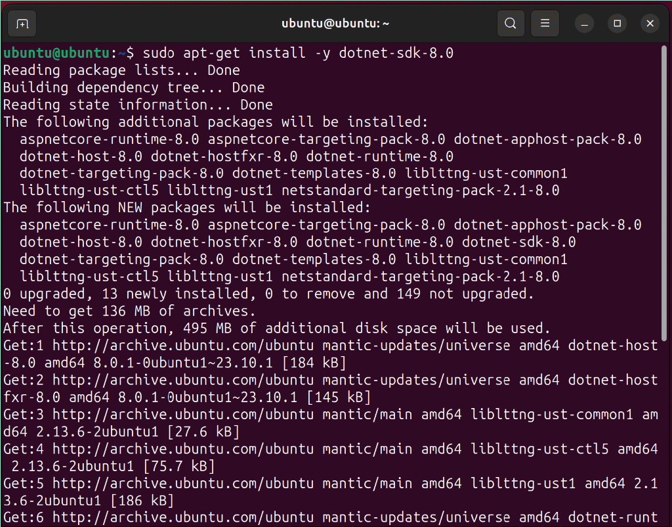The width and height of the screenshot is (672, 527).
Task: Click the Get:5 archive.ubuntu.com URL
Action: pos(183,484)
